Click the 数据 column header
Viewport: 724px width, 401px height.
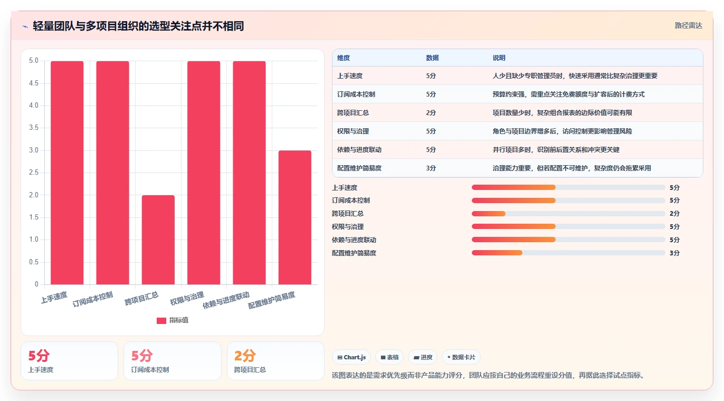tap(432, 58)
